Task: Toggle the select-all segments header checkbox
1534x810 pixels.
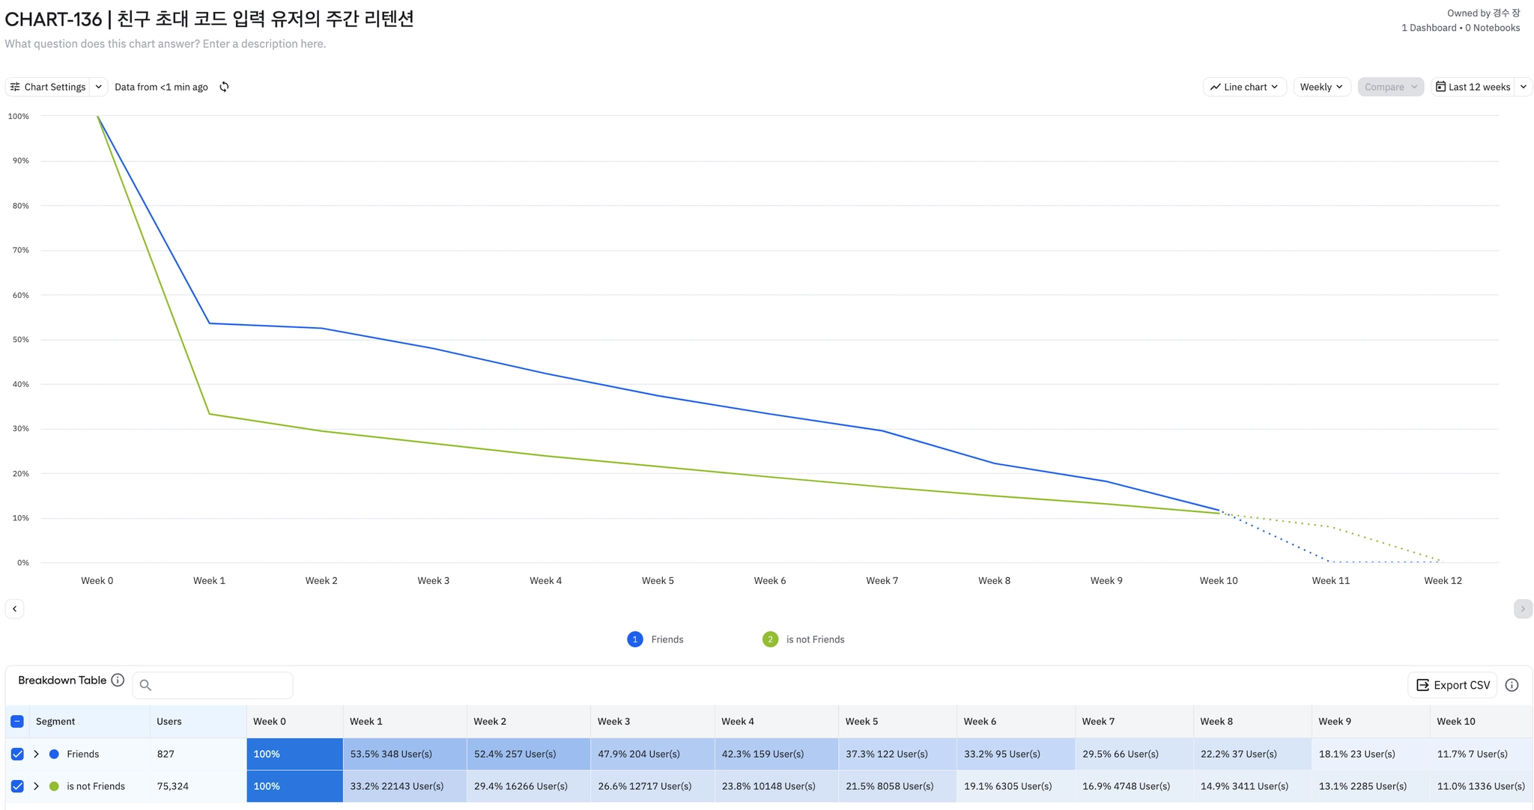Action: [17, 722]
